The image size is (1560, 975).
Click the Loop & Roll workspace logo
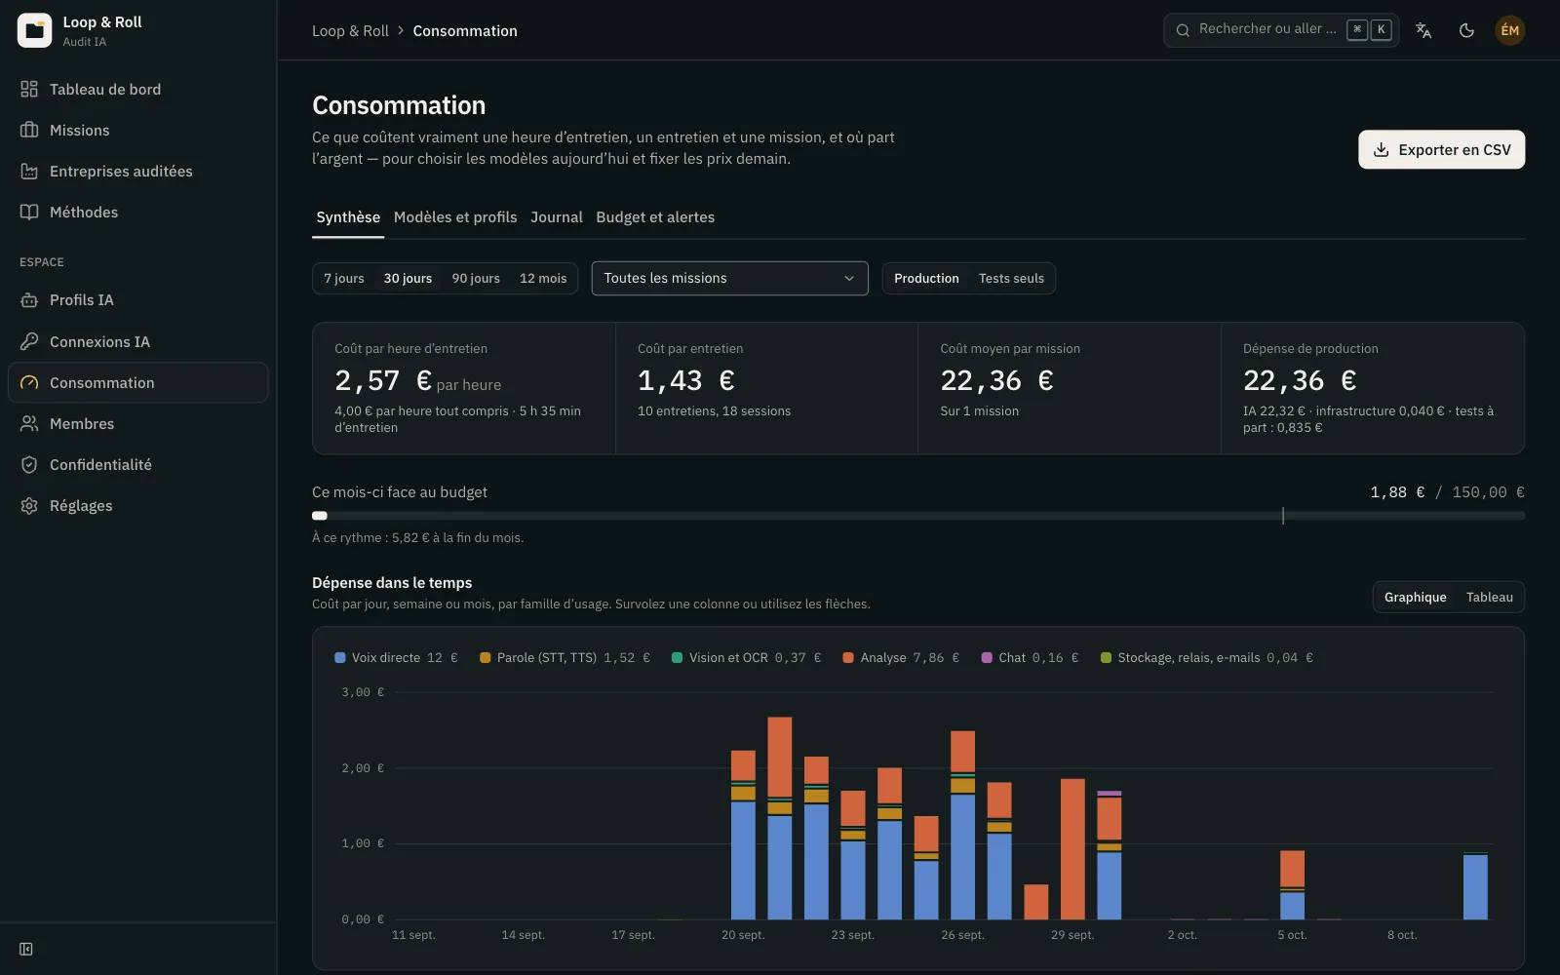[x=35, y=30]
